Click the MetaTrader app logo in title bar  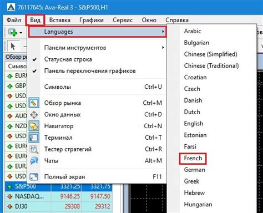tap(11, 7)
